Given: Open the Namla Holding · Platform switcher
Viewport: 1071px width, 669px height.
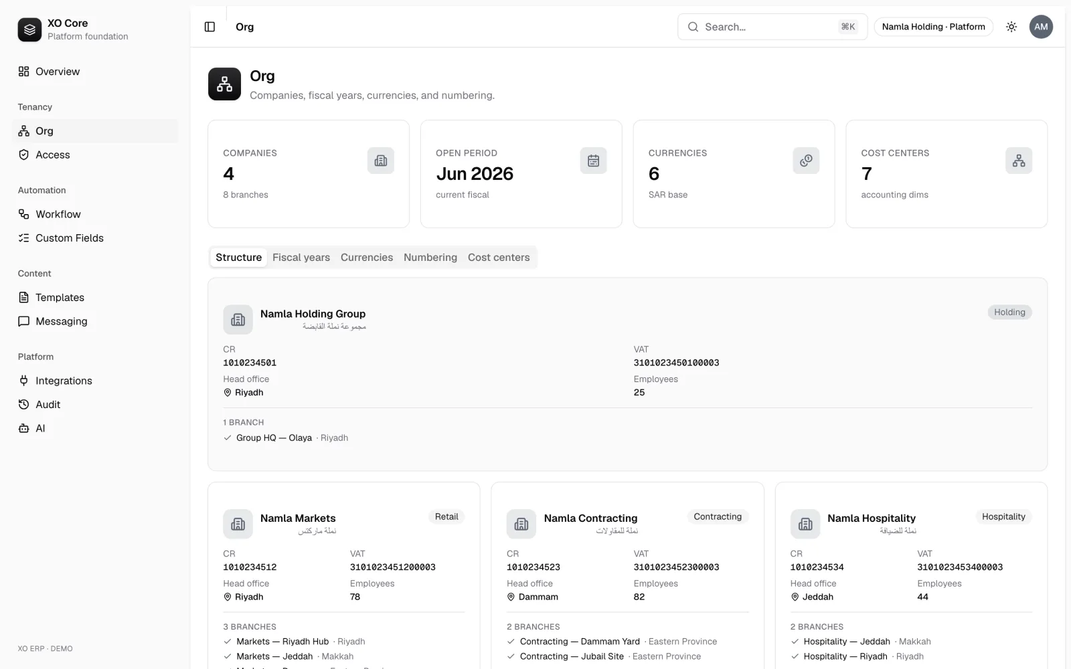Looking at the screenshot, I should point(933,27).
